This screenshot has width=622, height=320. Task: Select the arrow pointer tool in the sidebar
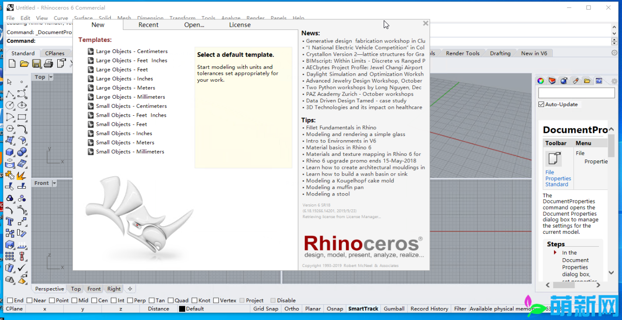click(x=10, y=82)
